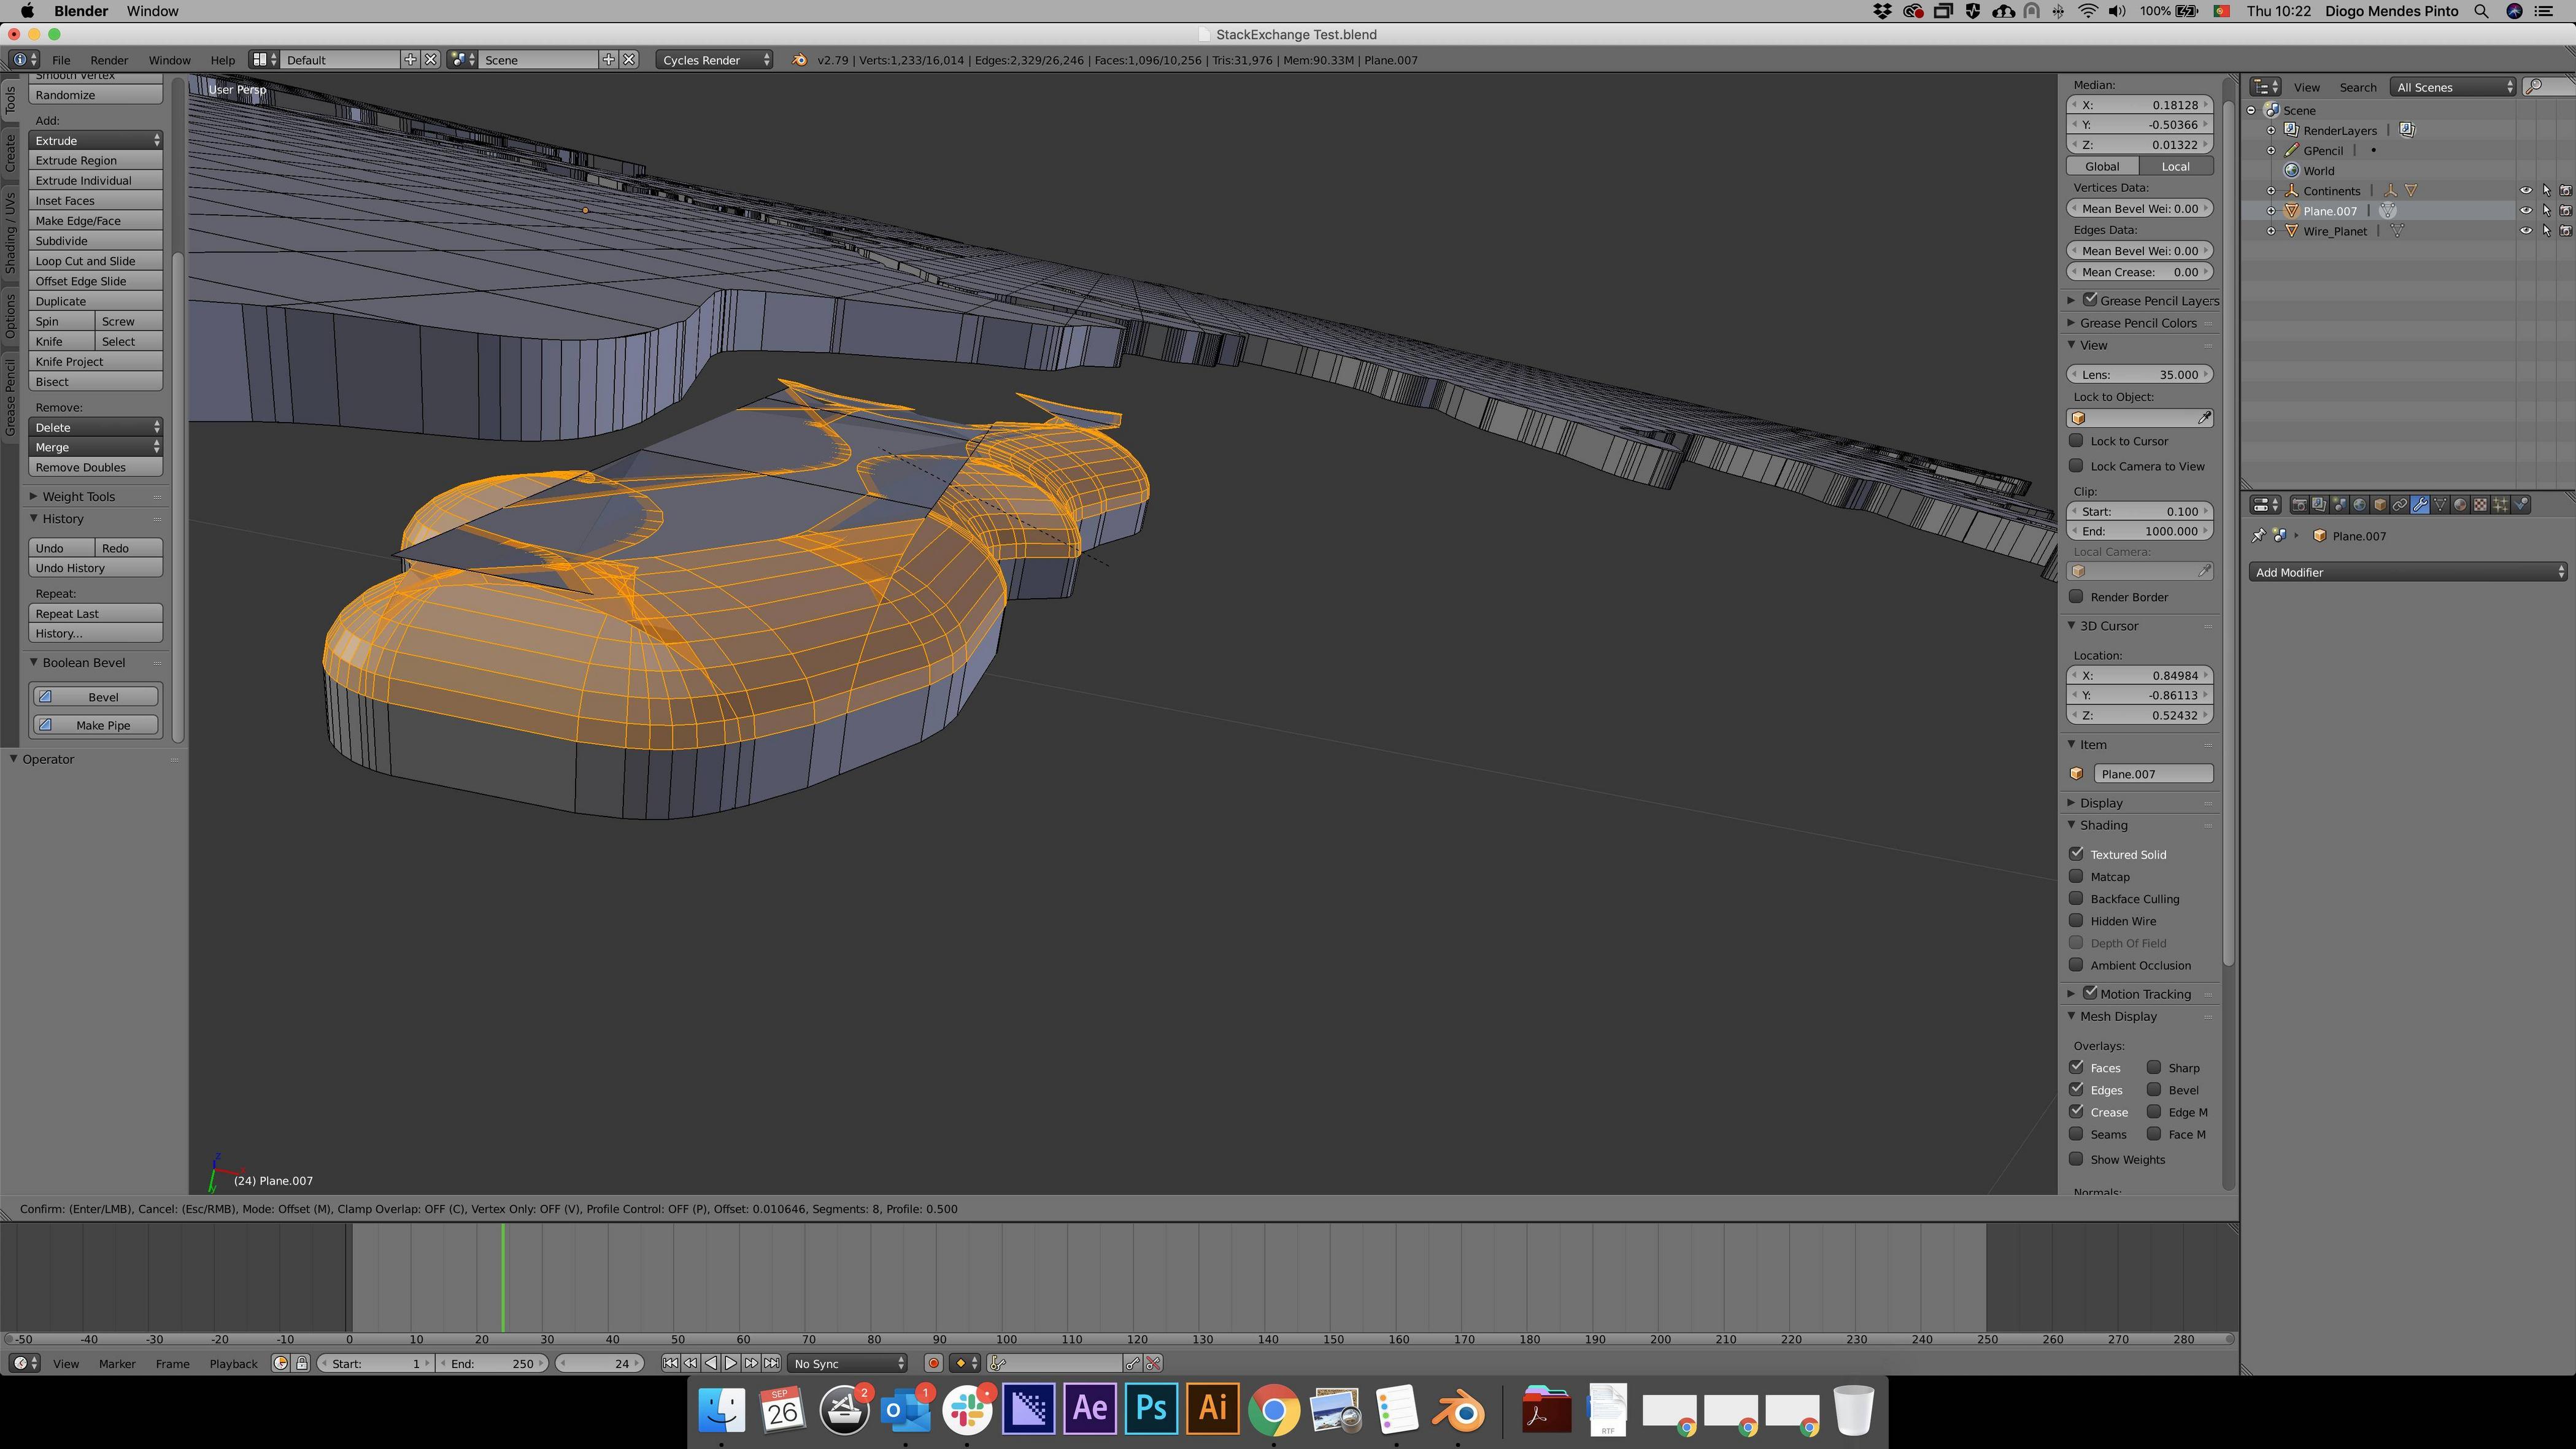Viewport: 2576px width, 1449px height.
Task: Open the Particles properties sparkle icon
Action: 2501,505
